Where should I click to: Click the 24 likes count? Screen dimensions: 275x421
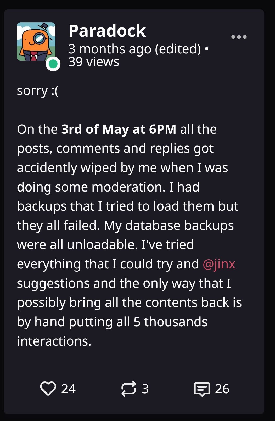[69, 389]
